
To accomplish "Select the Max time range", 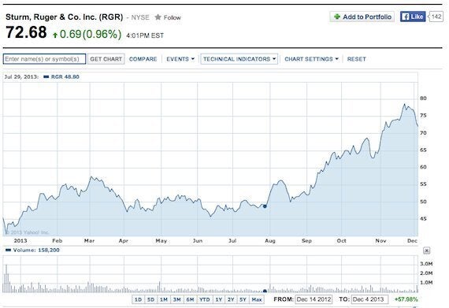I will [x=257, y=299].
